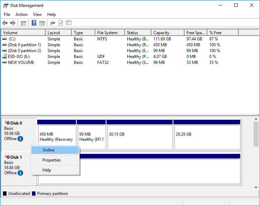This screenshot has width=260, height=206.
Task: Click the Forward arrow toolbar icon
Action: [x=13, y=23]
